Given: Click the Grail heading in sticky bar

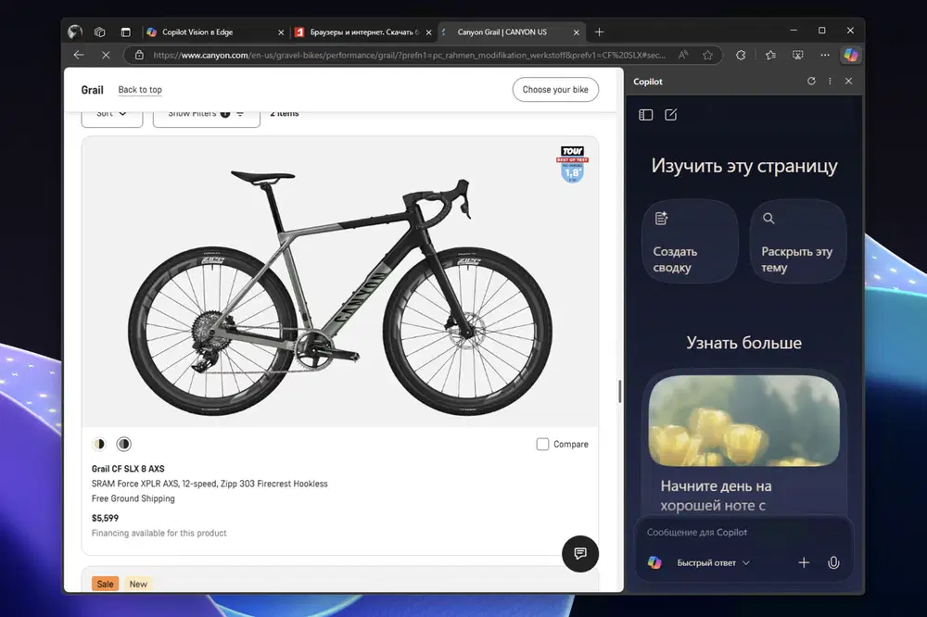Looking at the screenshot, I should click(92, 90).
